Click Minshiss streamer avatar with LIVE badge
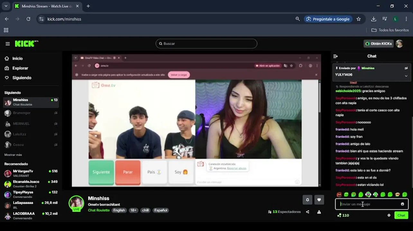The width and height of the screenshot is (413, 231). [x=76, y=203]
